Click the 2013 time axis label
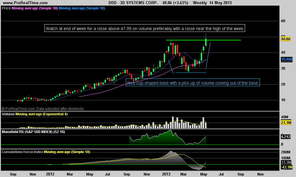 point(166,174)
